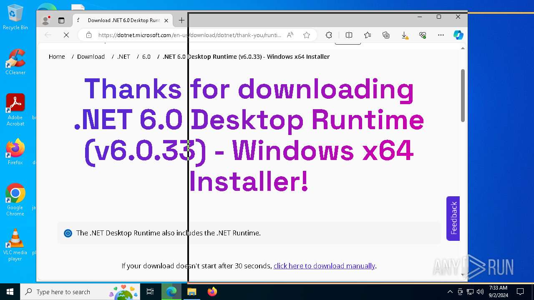Viewport: 534px width, 300px height.
Task: Open the Favorites list icon
Action: point(368,35)
